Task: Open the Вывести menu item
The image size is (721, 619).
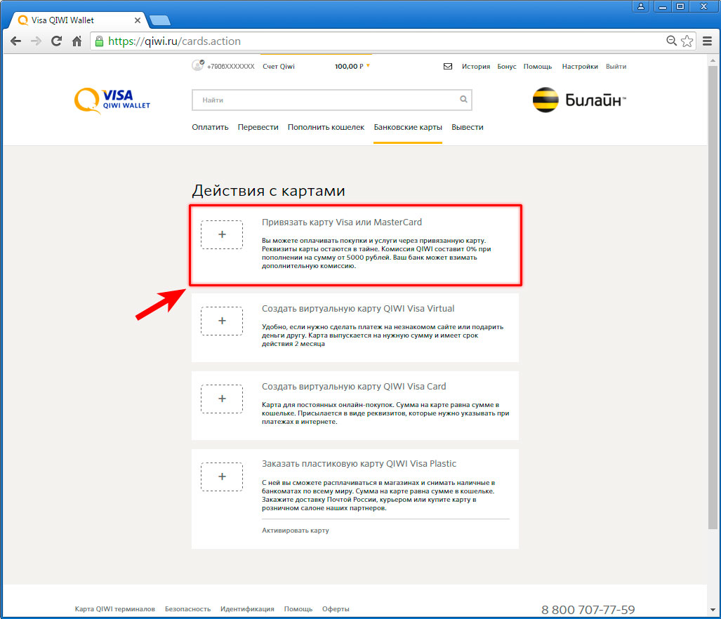Action: tap(467, 127)
